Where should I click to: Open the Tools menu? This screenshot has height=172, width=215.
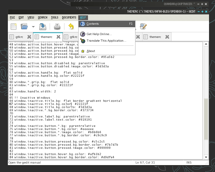click(55, 18)
